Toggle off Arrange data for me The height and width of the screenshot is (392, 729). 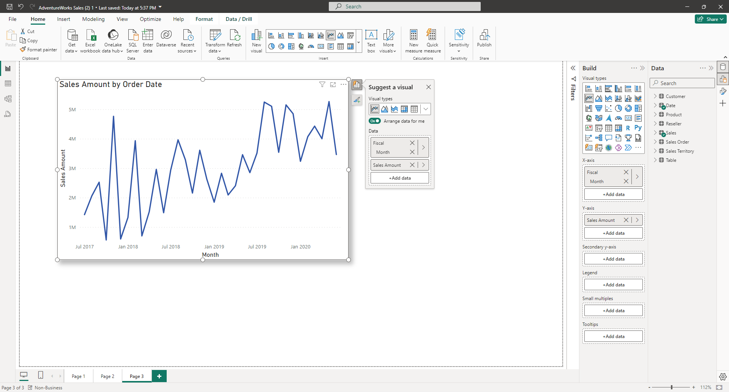tap(375, 121)
